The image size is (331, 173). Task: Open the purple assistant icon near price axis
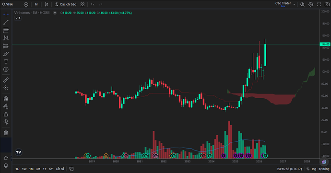(x=324, y=162)
